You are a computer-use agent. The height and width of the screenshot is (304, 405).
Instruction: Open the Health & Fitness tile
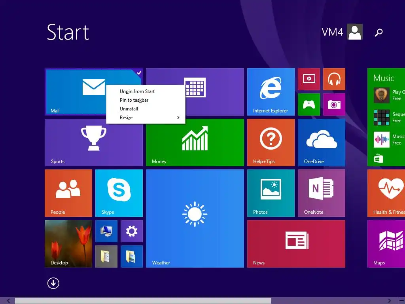(x=386, y=193)
